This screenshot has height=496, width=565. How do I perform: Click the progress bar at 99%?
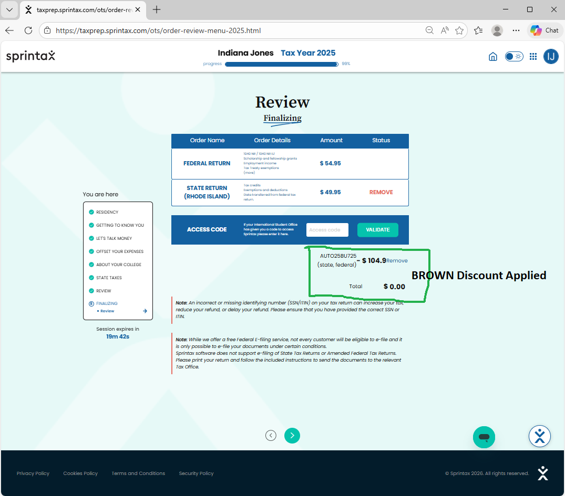coord(281,64)
